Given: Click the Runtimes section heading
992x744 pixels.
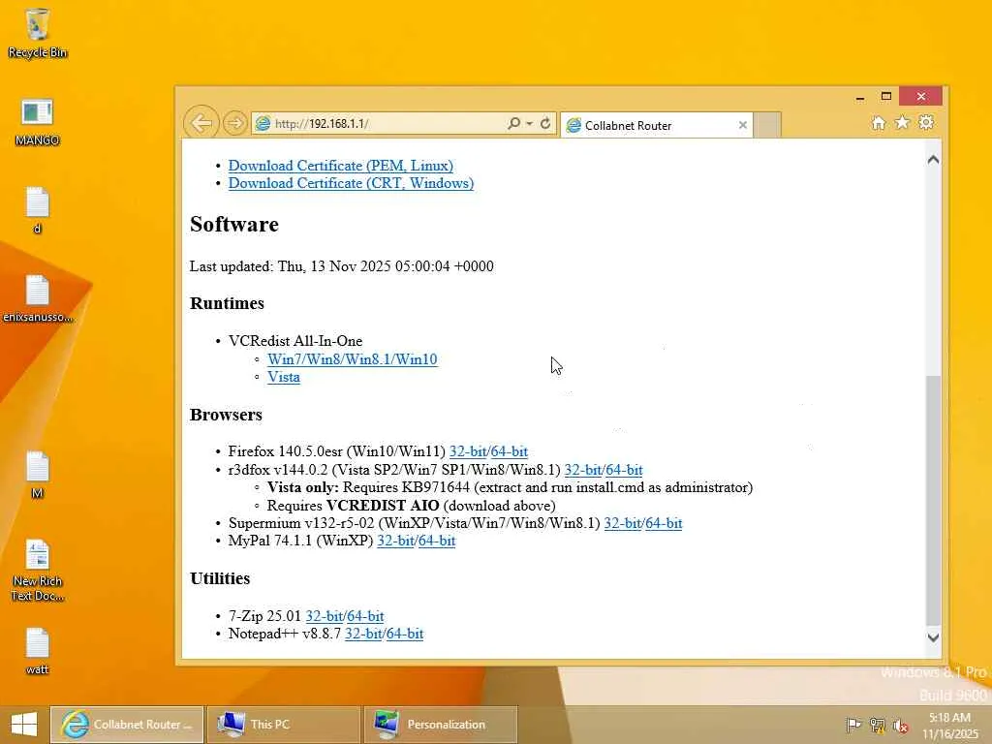Looking at the screenshot, I should (x=227, y=303).
